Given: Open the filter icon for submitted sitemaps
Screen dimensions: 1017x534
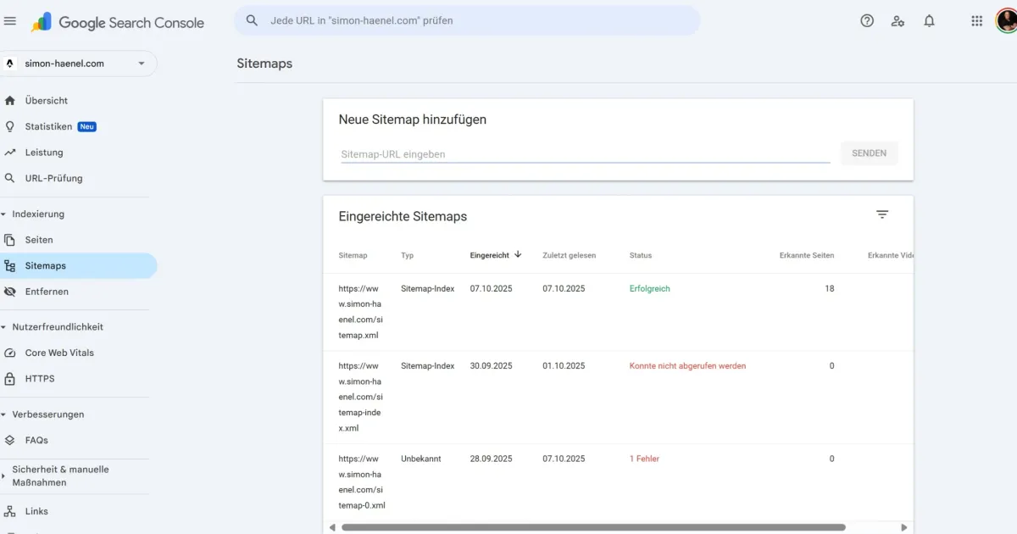Looking at the screenshot, I should click(x=882, y=215).
